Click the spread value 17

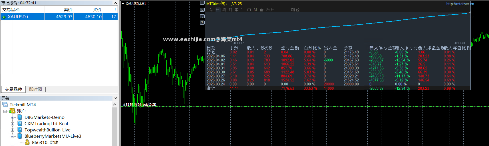tap(114, 17)
